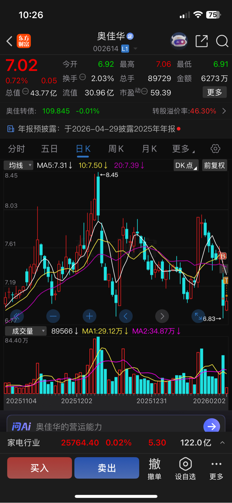Switch to the 分时 tab

tap(16, 149)
